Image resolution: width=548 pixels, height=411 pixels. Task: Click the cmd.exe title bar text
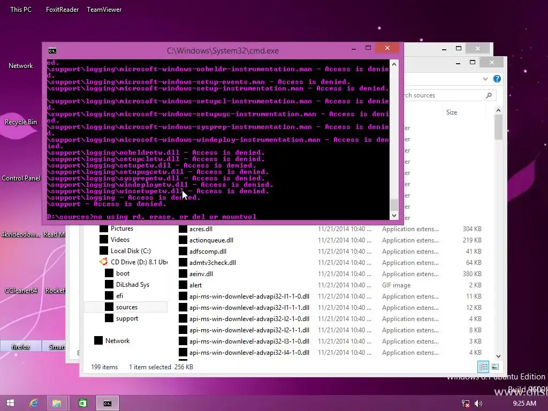pos(223,51)
